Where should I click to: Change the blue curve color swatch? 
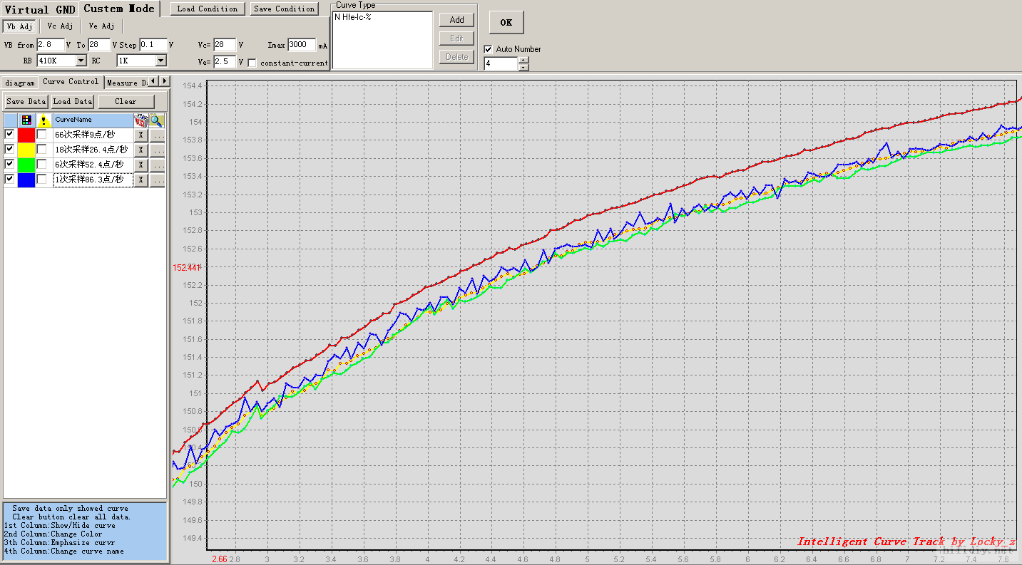[x=26, y=180]
